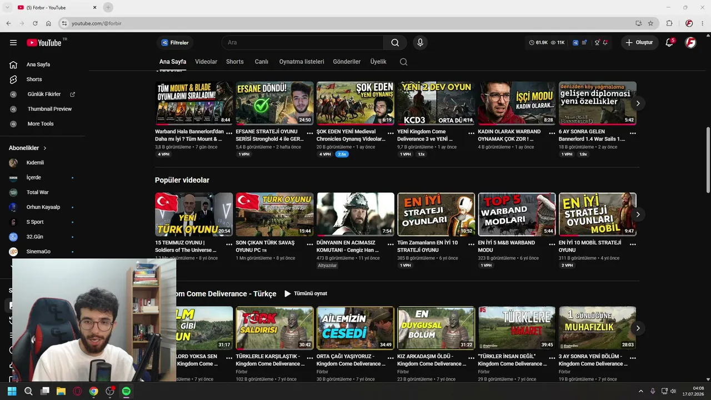Open the account avatar menu on YouTube
Image resolution: width=711 pixels, height=400 pixels.
pyautogui.click(x=690, y=43)
